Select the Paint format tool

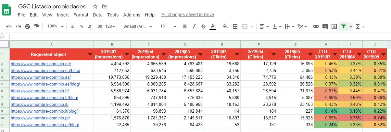click(x=36, y=26)
